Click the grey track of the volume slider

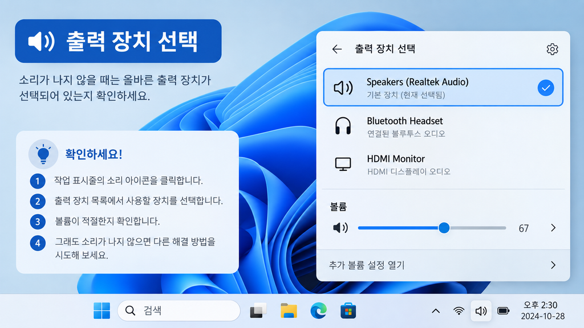click(x=478, y=228)
